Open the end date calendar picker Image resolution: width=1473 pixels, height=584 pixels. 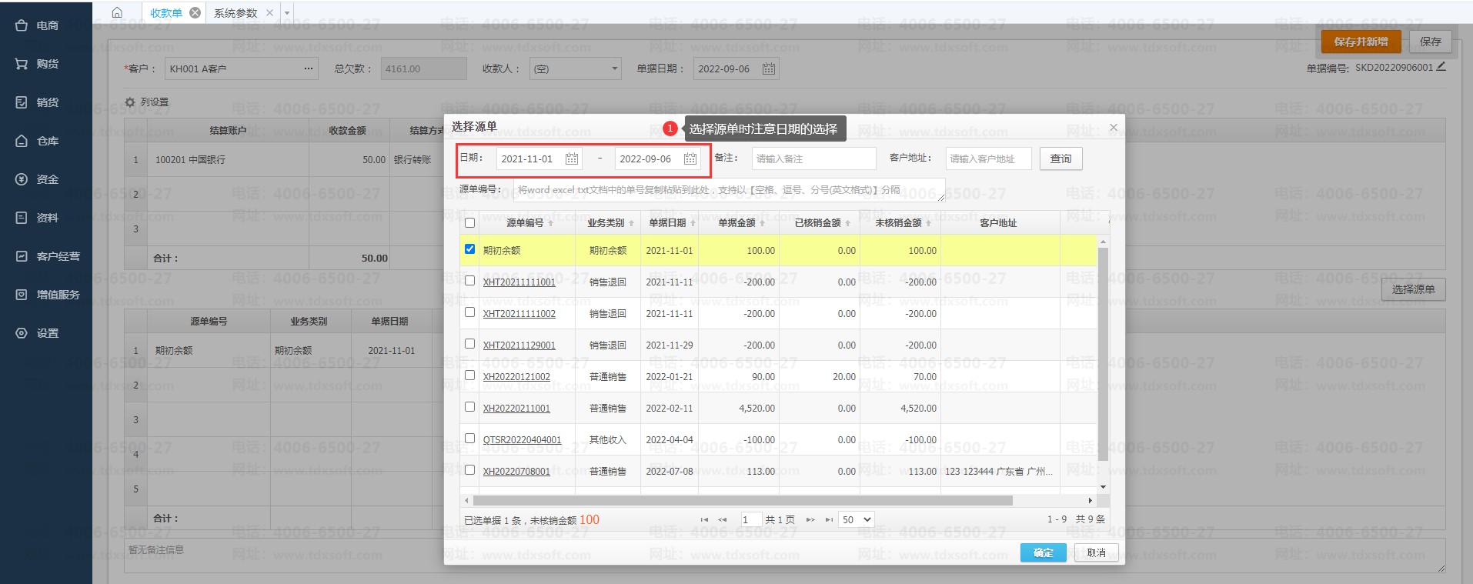click(690, 159)
